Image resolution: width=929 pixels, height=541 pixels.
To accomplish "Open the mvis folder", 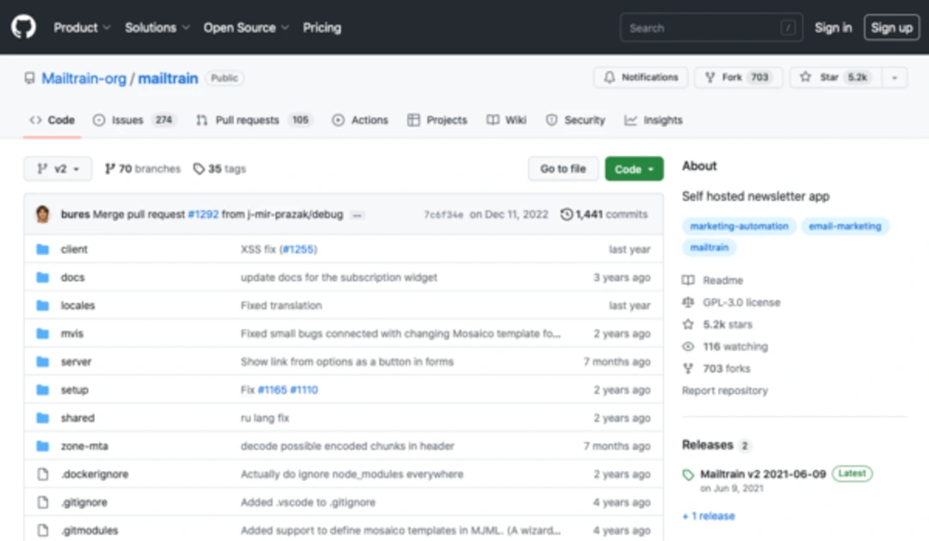I will 71,333.
